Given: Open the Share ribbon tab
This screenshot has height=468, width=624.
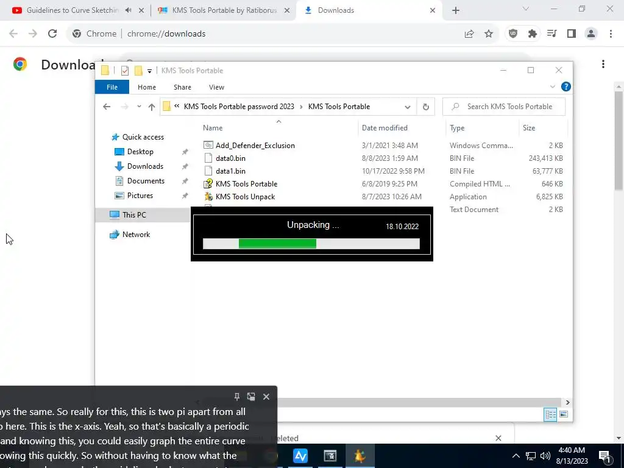Looking at the screenshot, I should coord(182,87).
